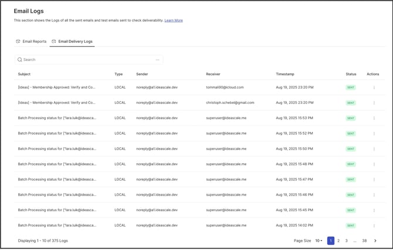Screen dimensions: 393x250
Task: Click sender noreply address in 15:45 PM row
Action: pos(157,210)
